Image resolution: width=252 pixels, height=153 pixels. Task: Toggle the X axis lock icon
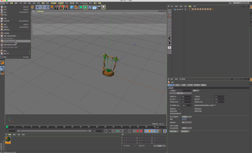pyautogui.click(x=37, y=7)
